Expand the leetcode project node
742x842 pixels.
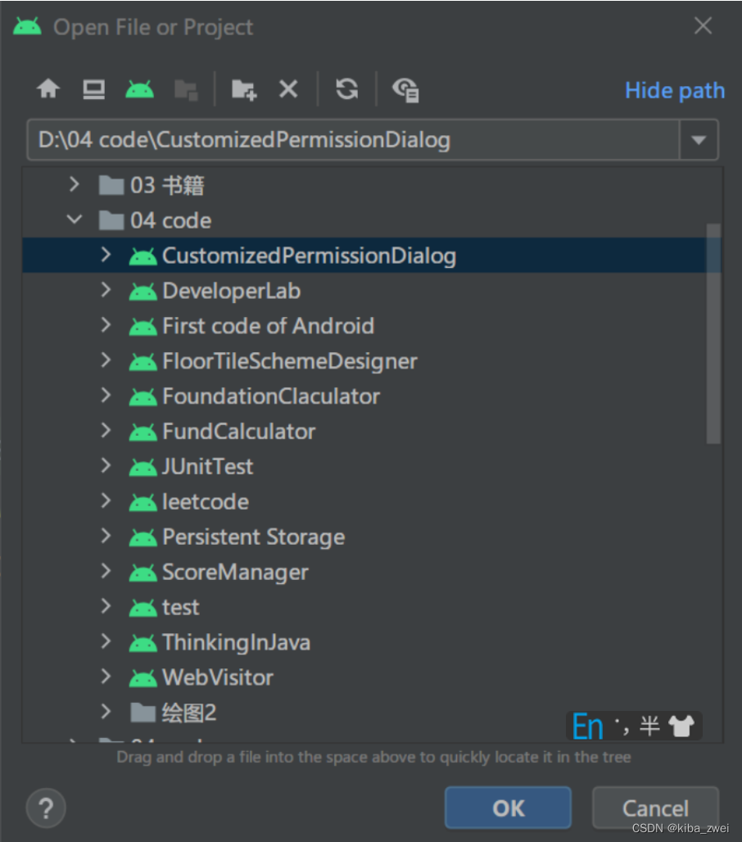pyautogui.click(x=106, y=501)
